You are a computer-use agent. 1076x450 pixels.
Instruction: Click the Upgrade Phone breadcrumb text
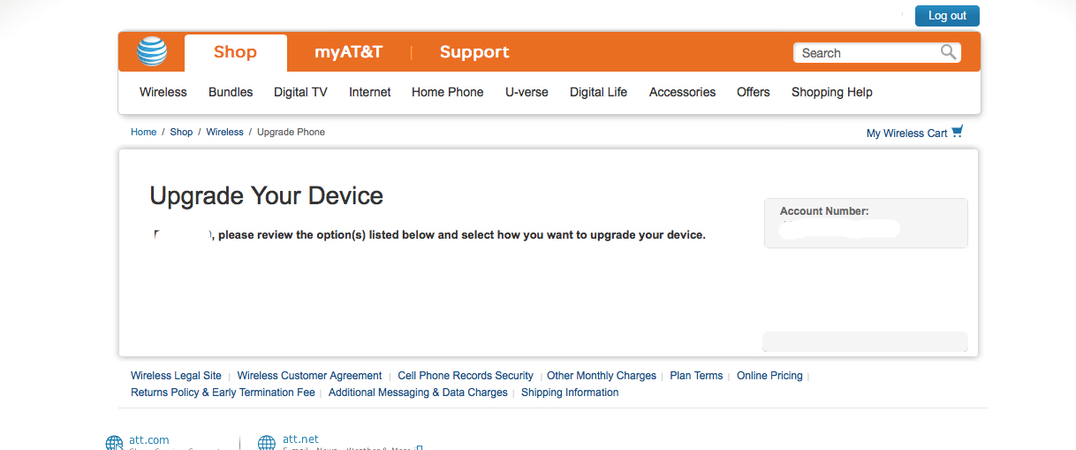tap(291, 132)
